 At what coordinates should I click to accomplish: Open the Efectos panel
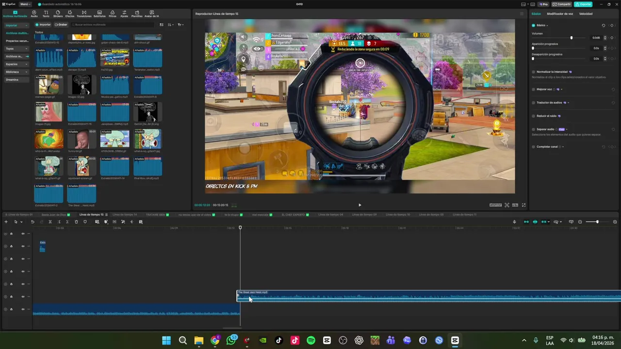pyautogui.click(x=70, y=13)
